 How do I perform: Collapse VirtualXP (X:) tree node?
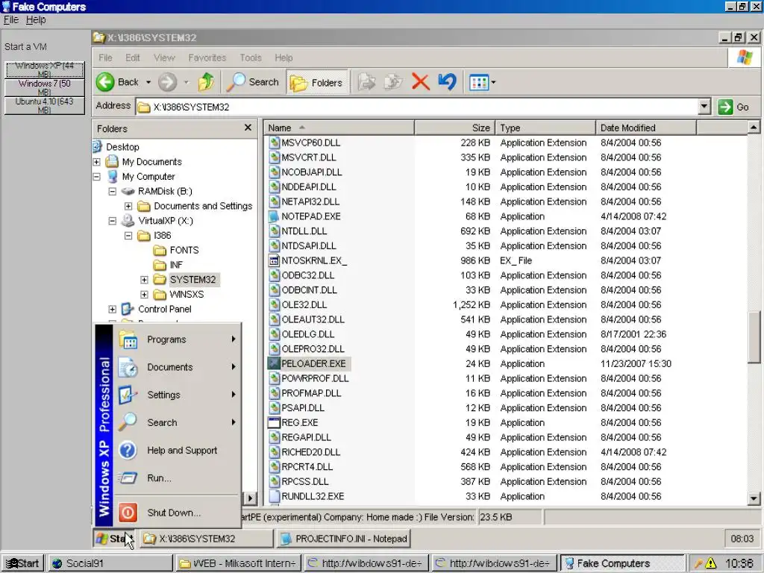(x=113, y=221)
